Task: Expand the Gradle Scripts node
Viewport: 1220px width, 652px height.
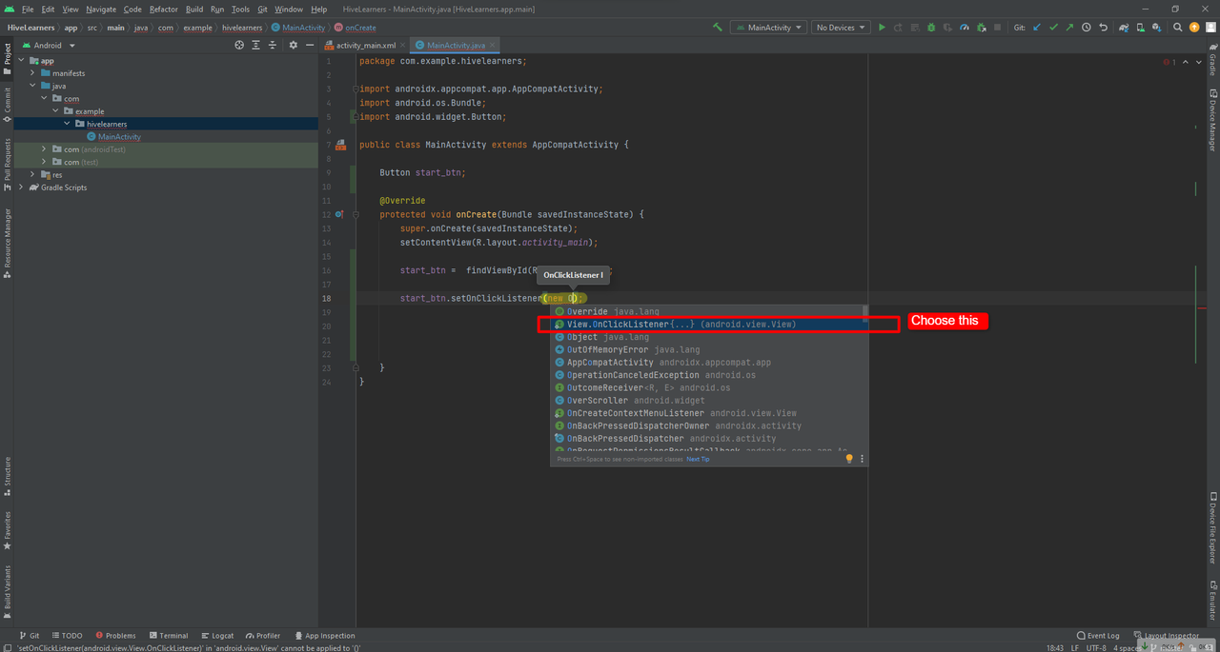Action: coord(22,188)
